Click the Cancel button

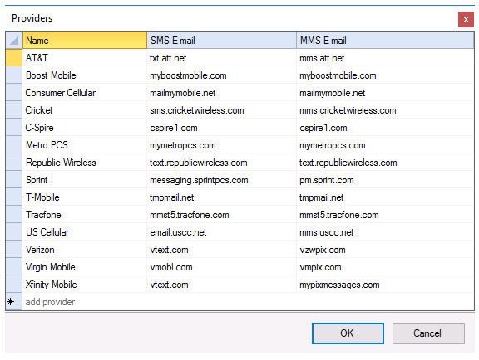428,333
